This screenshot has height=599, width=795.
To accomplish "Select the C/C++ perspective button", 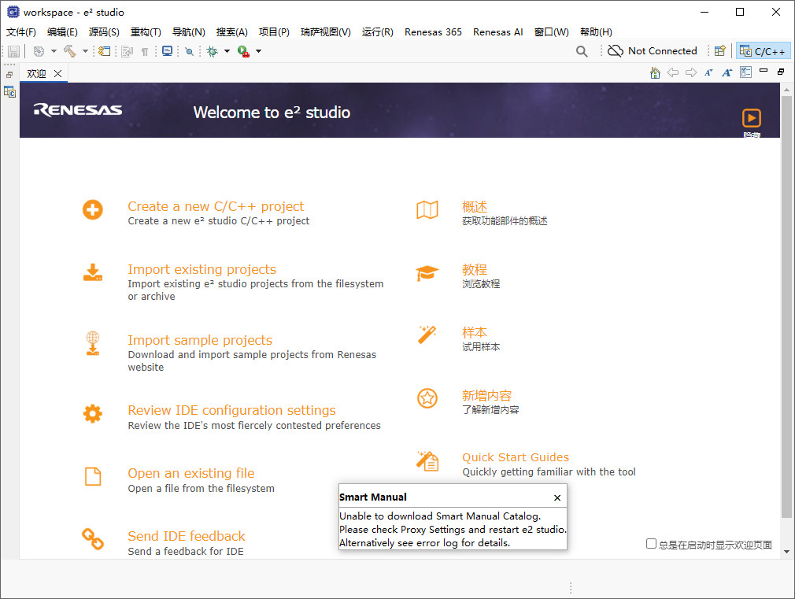I will tap(763, 50).
